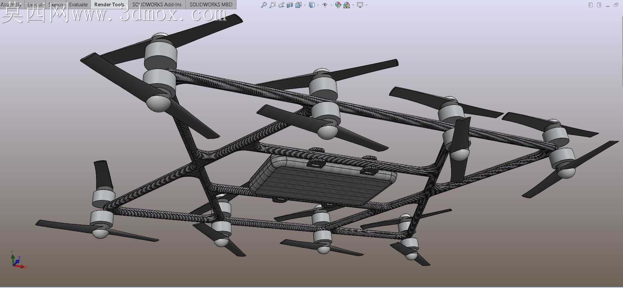623x288 pixels.
Task: Open the Display Style dropdown arrow
Action: (x=318, y=5)
